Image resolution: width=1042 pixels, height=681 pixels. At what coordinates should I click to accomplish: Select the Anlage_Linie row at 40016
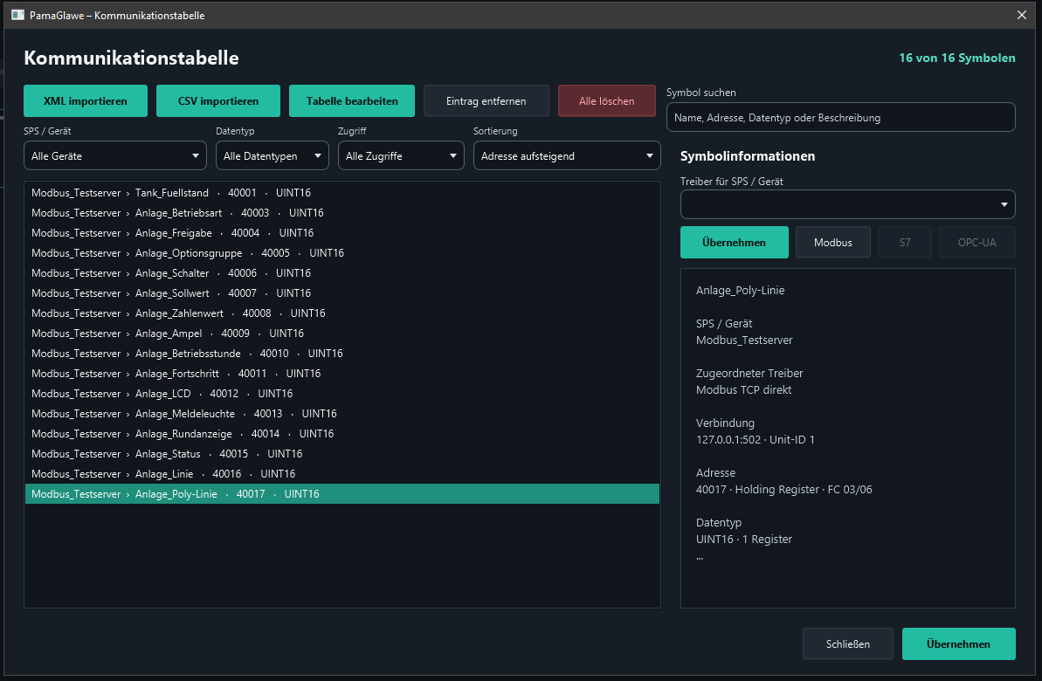coord(342,474)
